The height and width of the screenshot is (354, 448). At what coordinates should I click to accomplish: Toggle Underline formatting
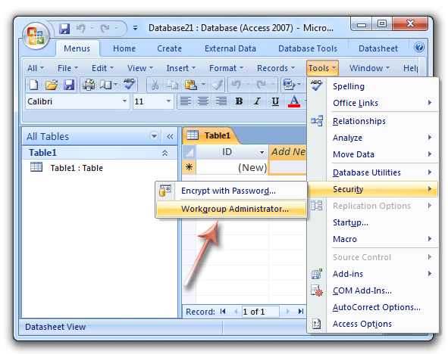275,101
